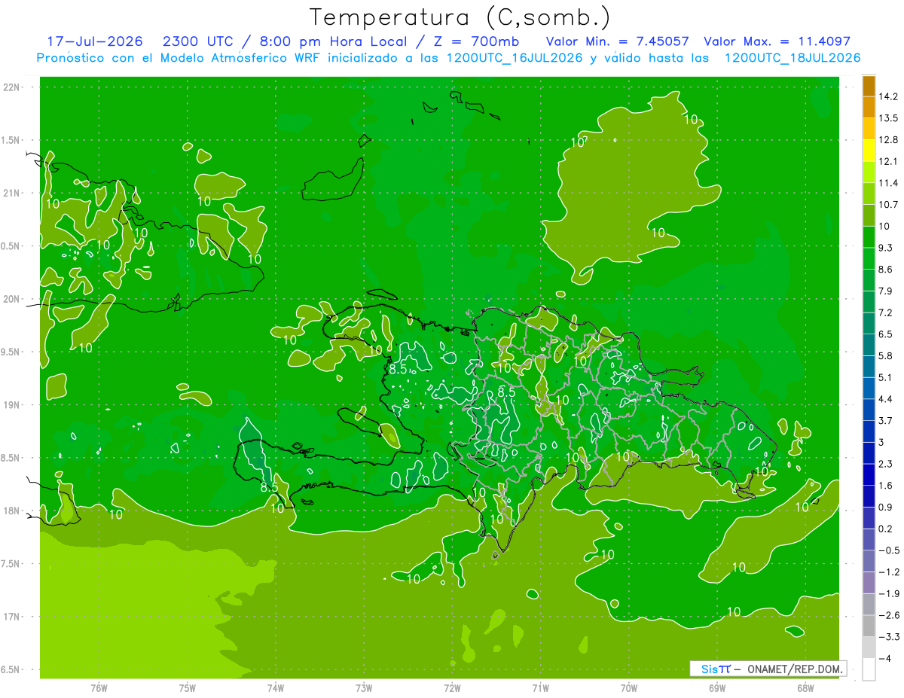Click the -0.5 colorbar scale label
Screen dimensions: 904x698
[888, 550]
